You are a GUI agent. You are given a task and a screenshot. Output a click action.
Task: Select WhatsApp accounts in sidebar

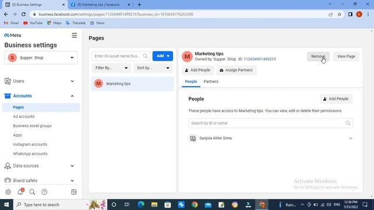tap(30, 154)
